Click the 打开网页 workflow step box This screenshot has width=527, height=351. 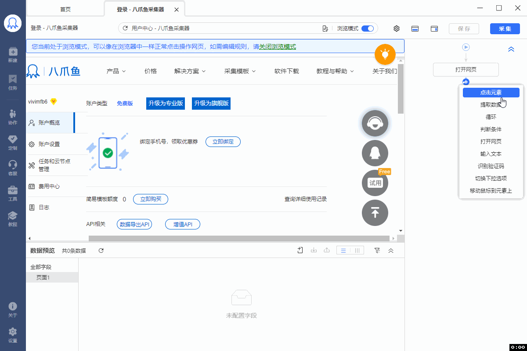pos(466,69)
